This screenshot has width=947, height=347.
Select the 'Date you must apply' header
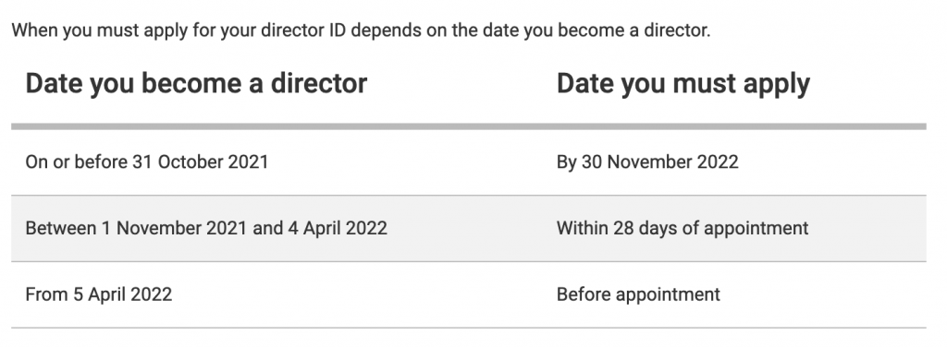tap(683, 84)
